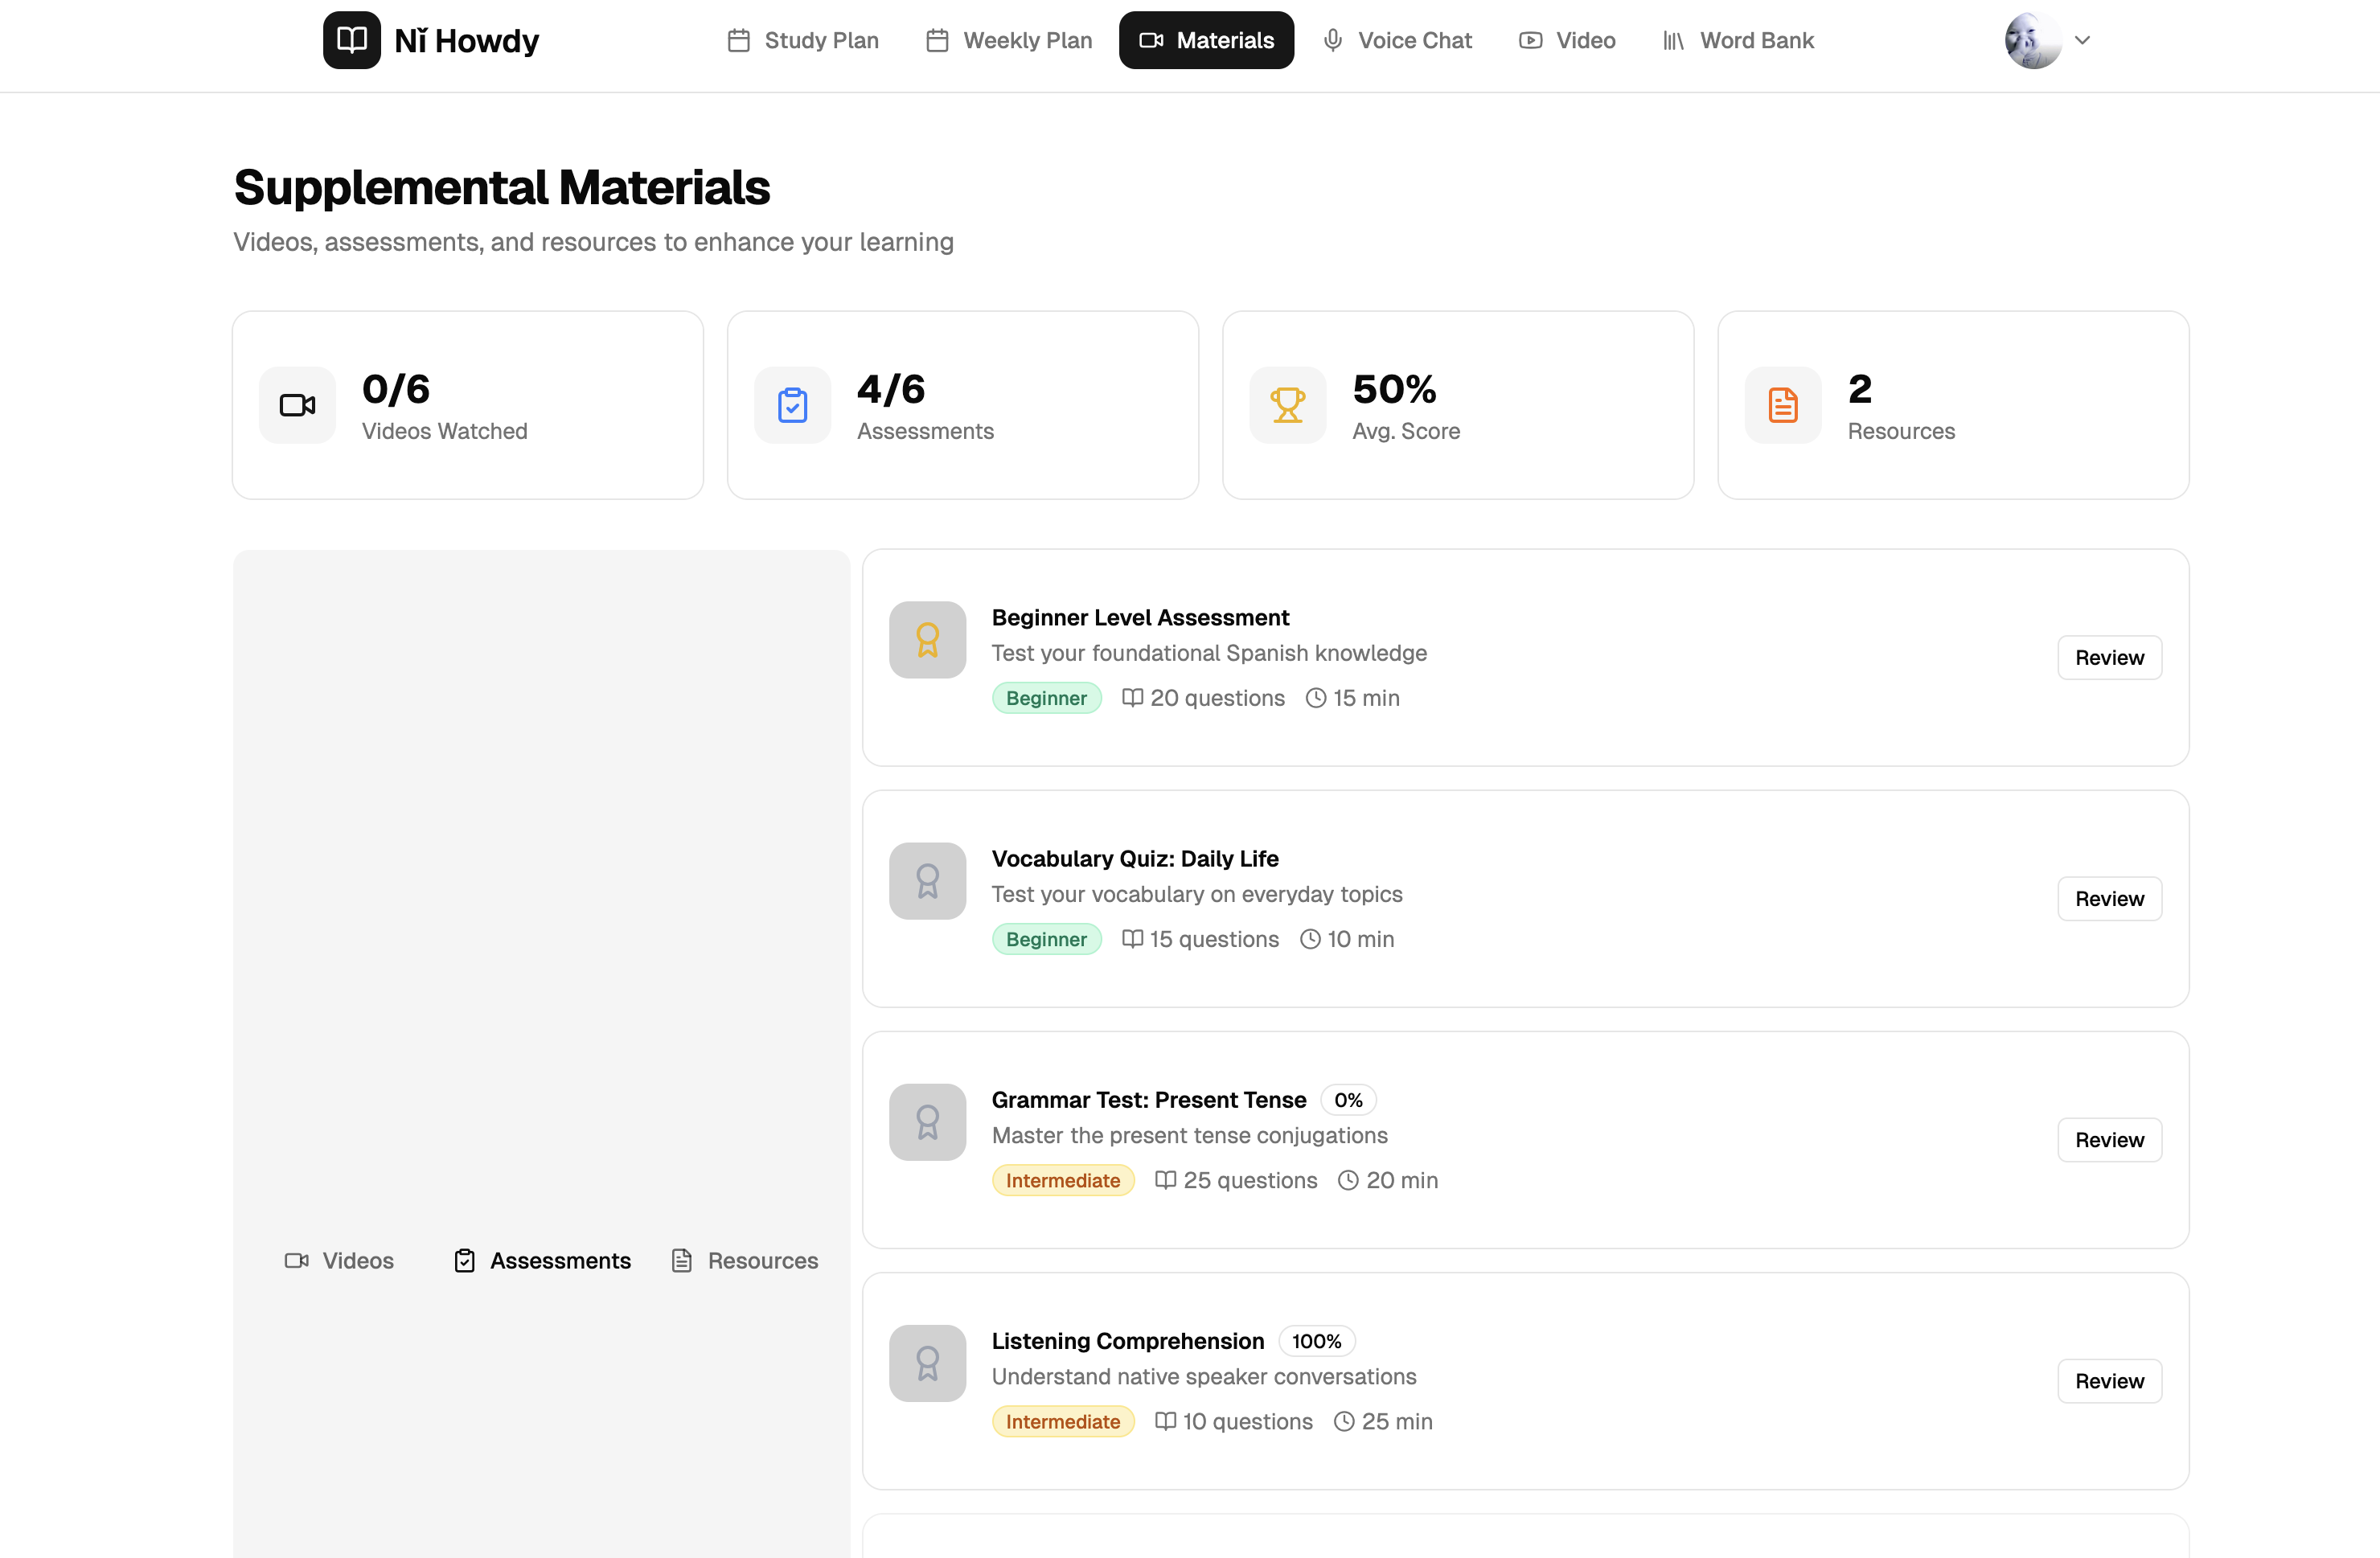Click the video camera icon in Videos Watched card

(297, 405)
